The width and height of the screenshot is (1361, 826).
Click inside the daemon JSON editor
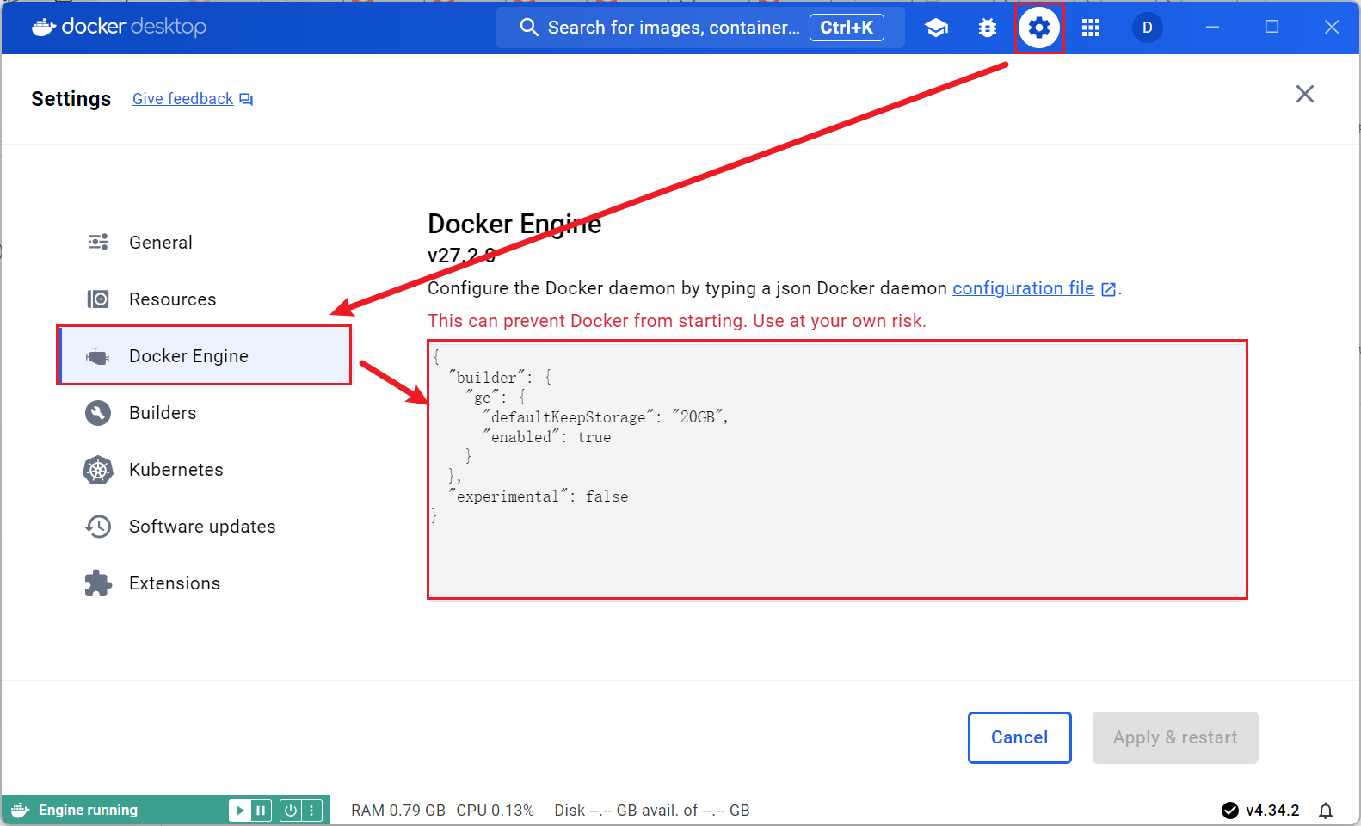[x=837, y=470]
